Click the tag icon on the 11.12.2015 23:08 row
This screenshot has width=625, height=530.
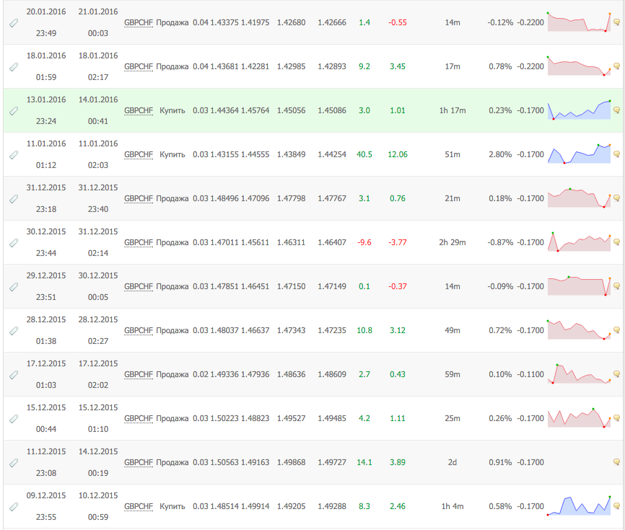[x=14, y=463]
